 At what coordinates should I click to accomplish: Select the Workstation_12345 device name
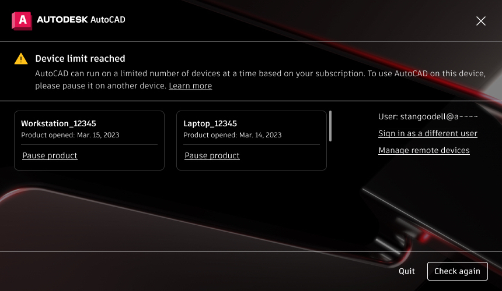pos(58,123)
